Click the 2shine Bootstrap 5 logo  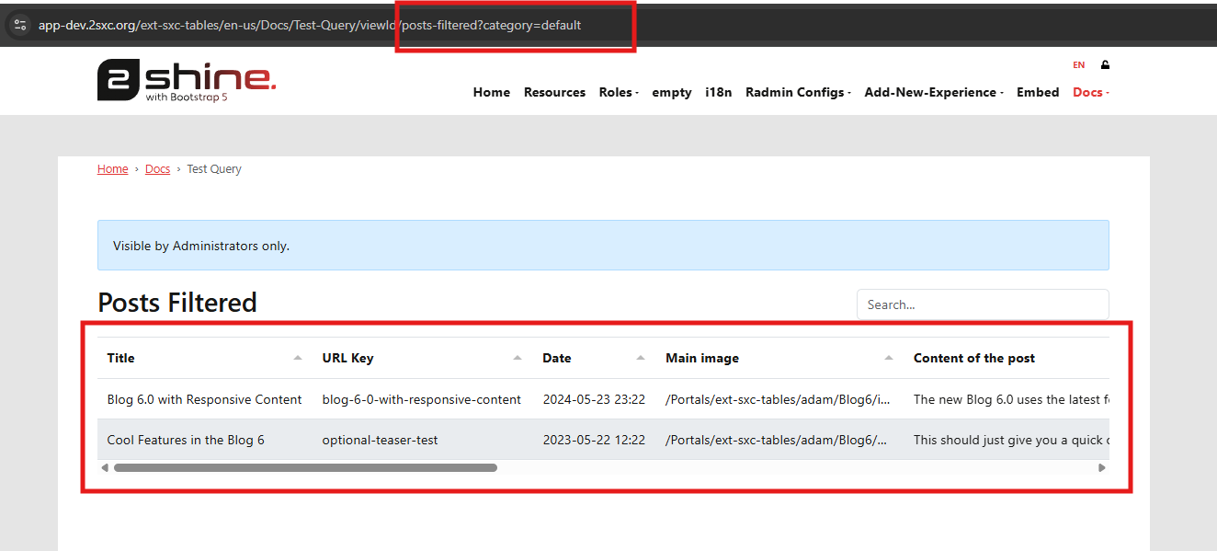click(187, 80)
